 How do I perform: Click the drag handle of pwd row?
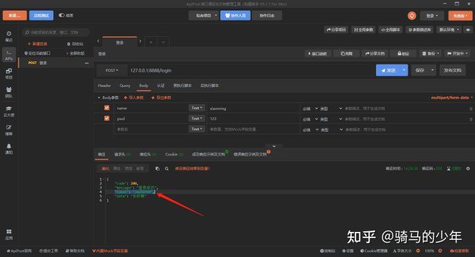pyautogui.click(x=471, y=119)
